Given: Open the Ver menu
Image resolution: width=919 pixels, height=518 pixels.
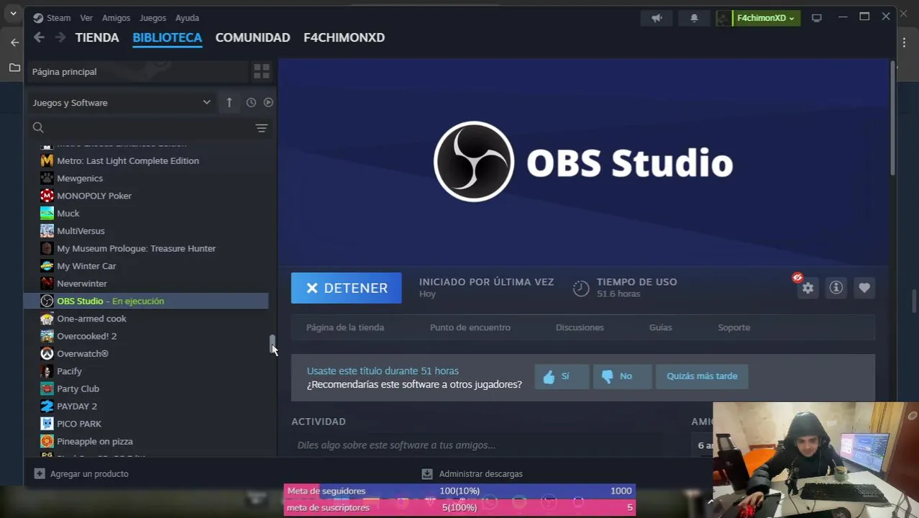Looking at the screenshot, I should 86,18.
